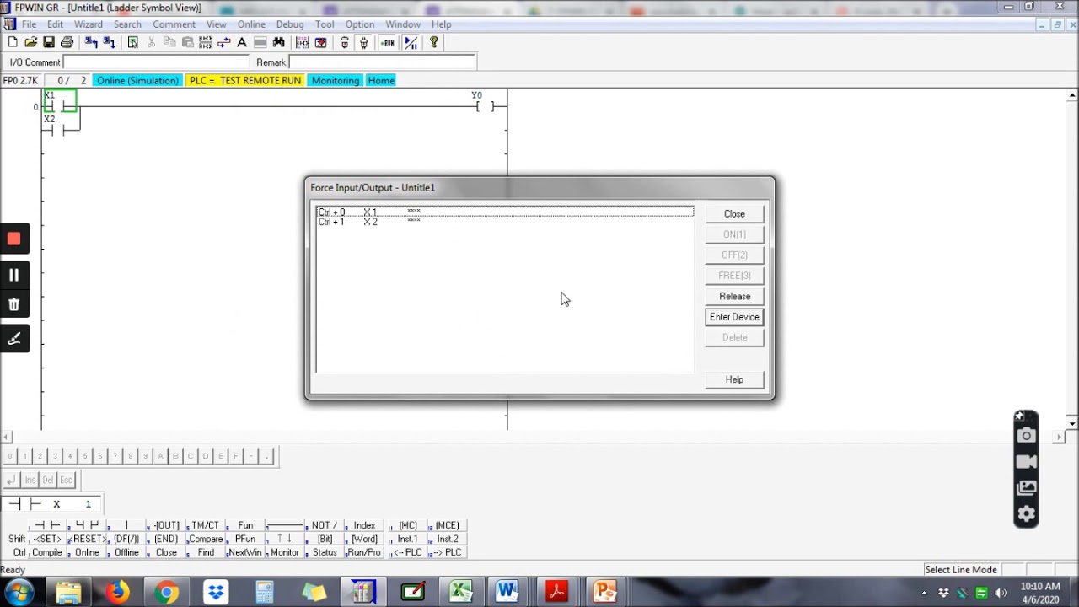Click the (END) function key button

click(166, 539)
